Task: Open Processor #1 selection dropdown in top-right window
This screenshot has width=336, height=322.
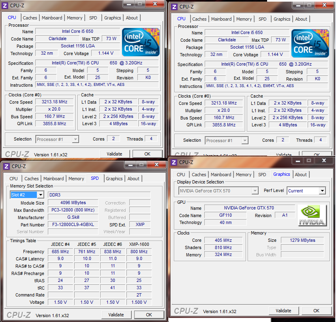Action: click(245, 141)
